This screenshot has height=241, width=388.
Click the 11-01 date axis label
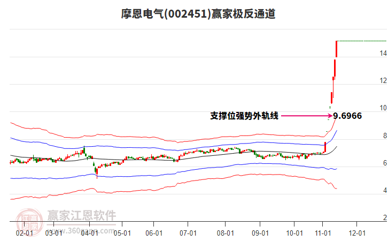[323, 233]
